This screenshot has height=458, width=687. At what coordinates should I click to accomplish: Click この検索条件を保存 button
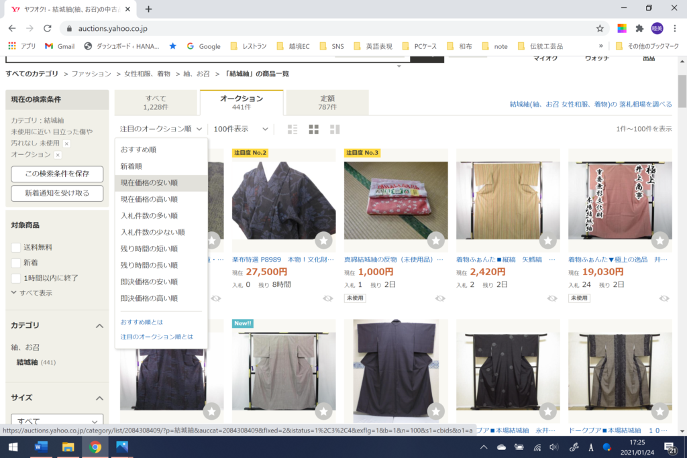[x=57, y=174]
